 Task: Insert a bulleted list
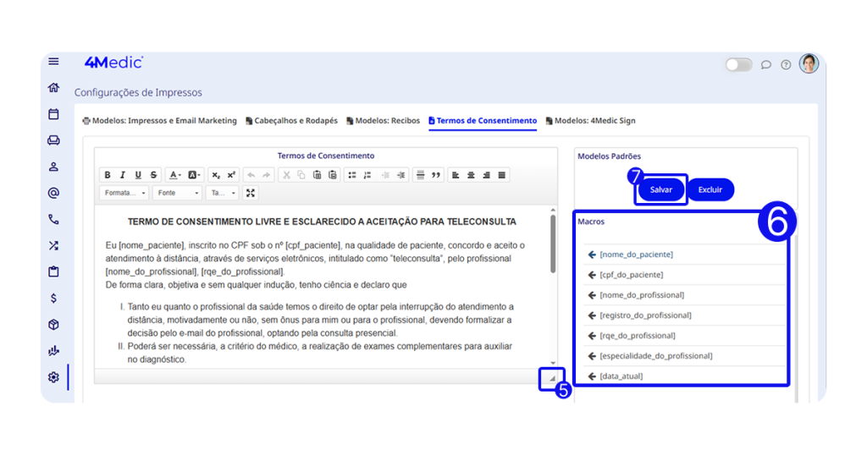coord(352,175)
